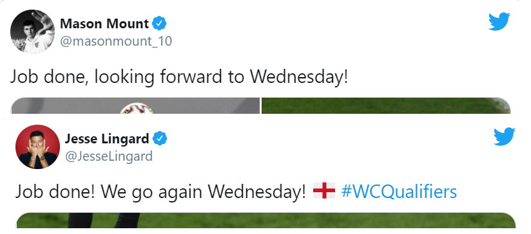Image resolution: width=531 pixels, height=234 pixels.
Task: Open Mason Mount's black-and-white profile avatar
Action: [32, 32]
